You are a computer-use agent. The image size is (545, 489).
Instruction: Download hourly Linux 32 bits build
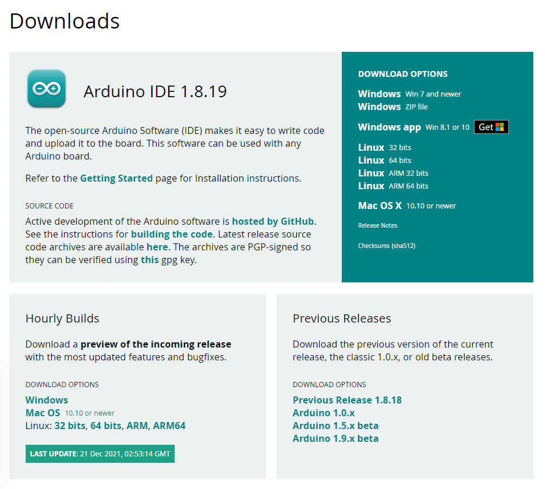[x=70, y=426]
